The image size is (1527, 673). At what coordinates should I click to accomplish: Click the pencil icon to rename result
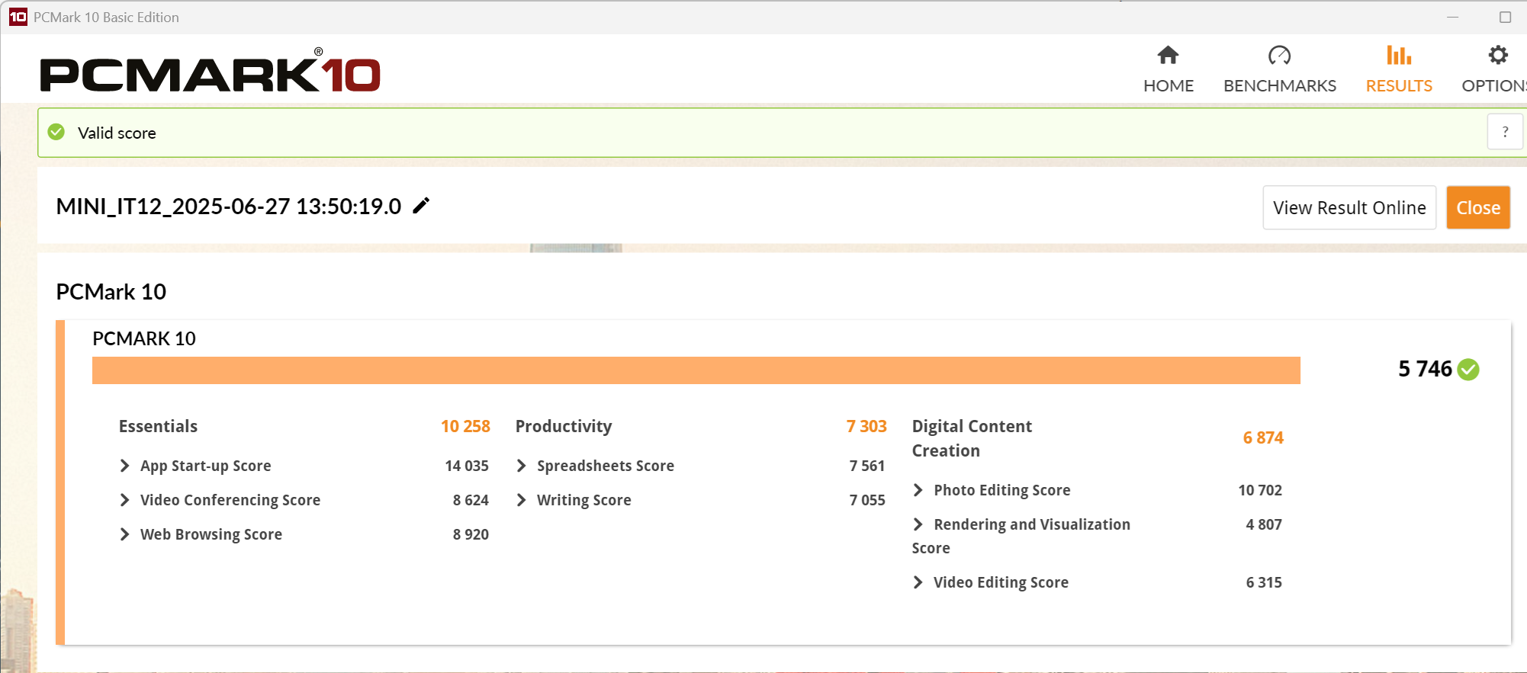pos(421,205)
